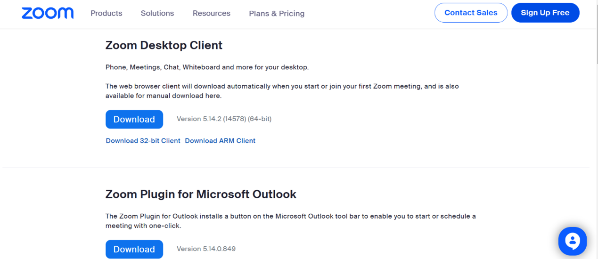598x259 pixels.
Task: Open the Products menu
Action: pyautogui.click(x=106, y=13)
